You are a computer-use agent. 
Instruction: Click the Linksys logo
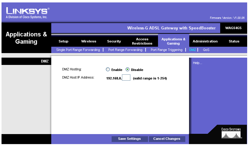[28, 13]
